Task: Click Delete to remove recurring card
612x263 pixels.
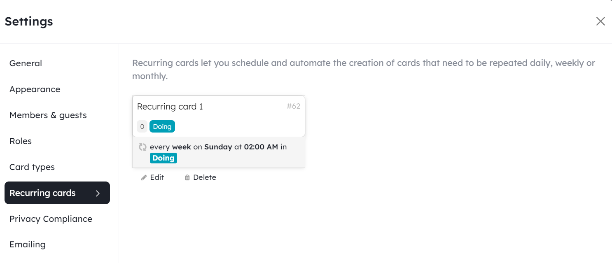Action: pyautogui.click(x=204, y=177)
